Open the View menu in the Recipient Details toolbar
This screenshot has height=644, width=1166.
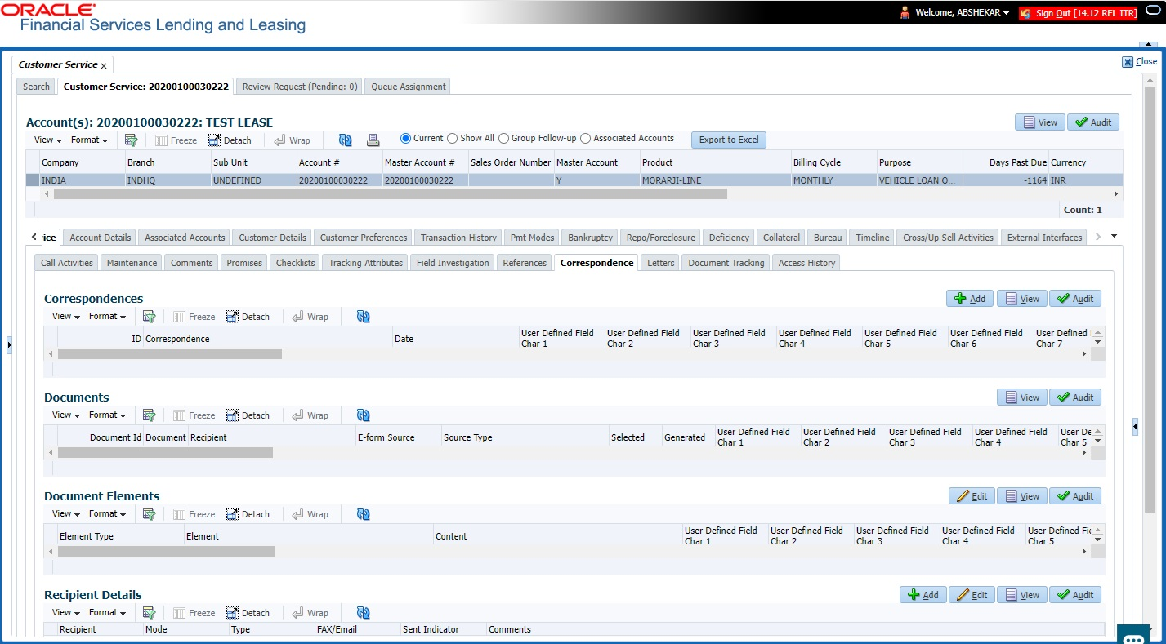click(65, 612)
